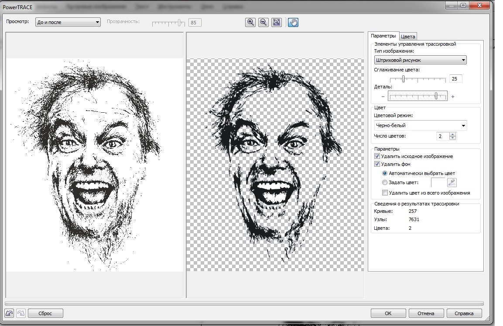Click the Цвета result value 2
503x326 pixels.
click(410, 228)
